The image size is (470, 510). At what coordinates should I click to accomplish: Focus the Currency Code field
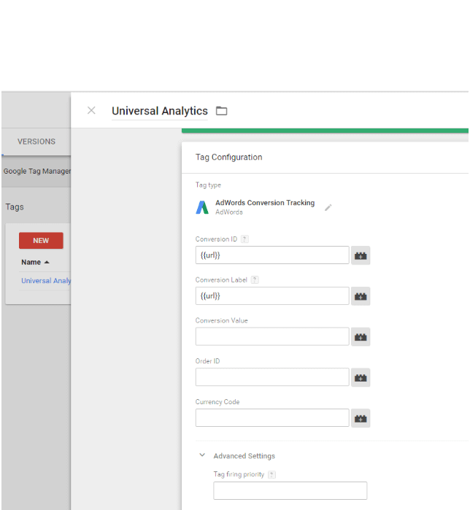coord(272,417)
